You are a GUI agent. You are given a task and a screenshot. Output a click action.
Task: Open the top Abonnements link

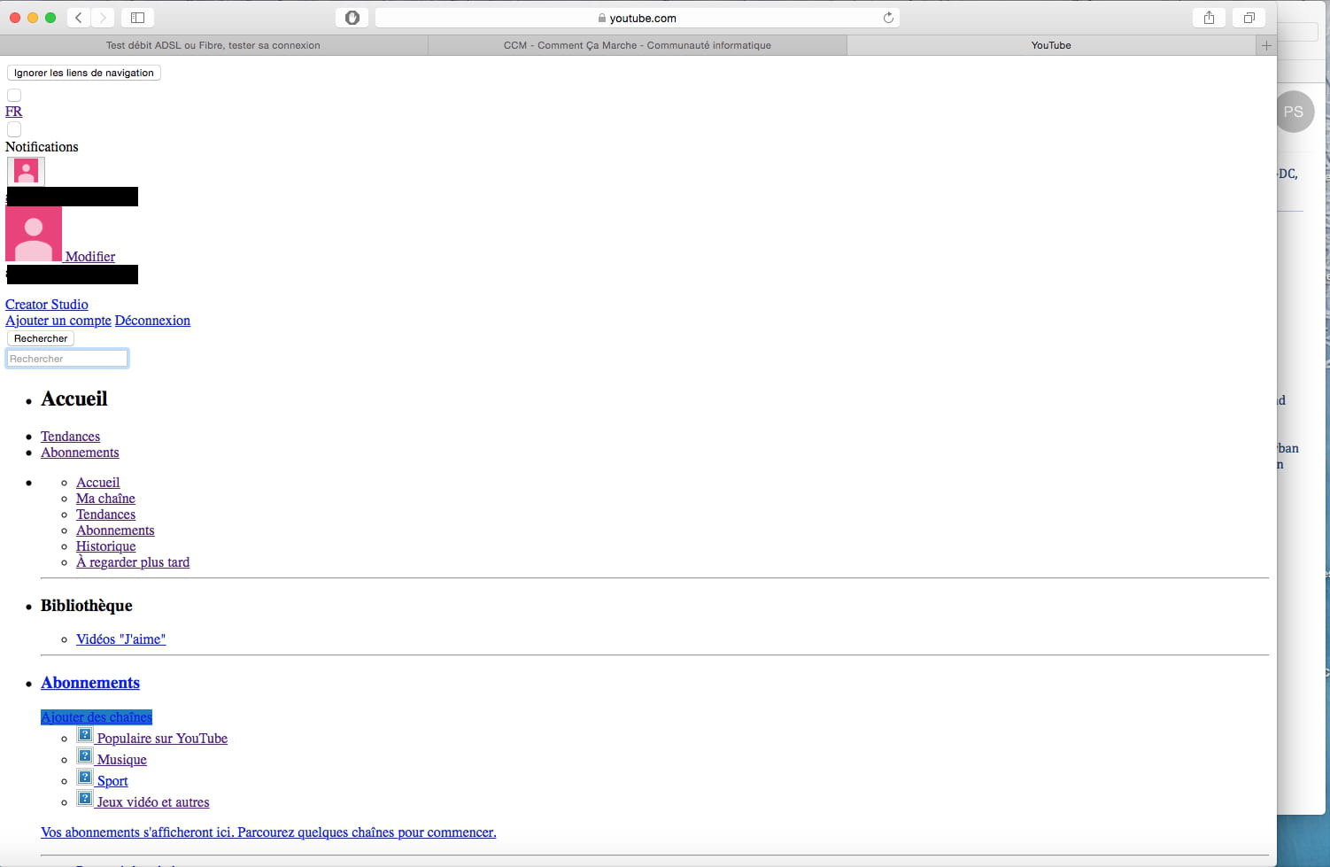[x=80, y=453]
